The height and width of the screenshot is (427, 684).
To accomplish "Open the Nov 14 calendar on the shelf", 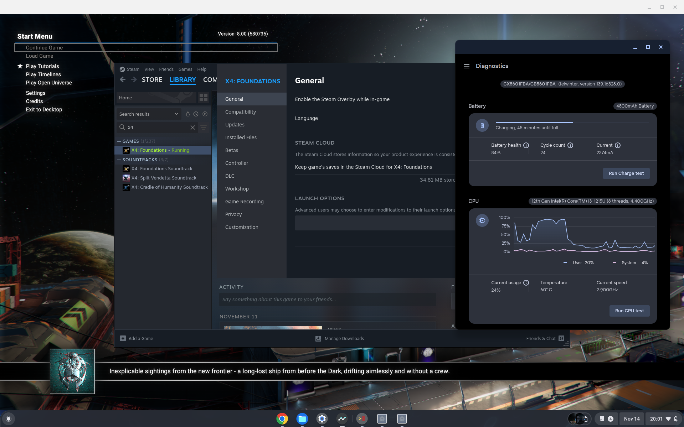I will [x=632, y=419].
